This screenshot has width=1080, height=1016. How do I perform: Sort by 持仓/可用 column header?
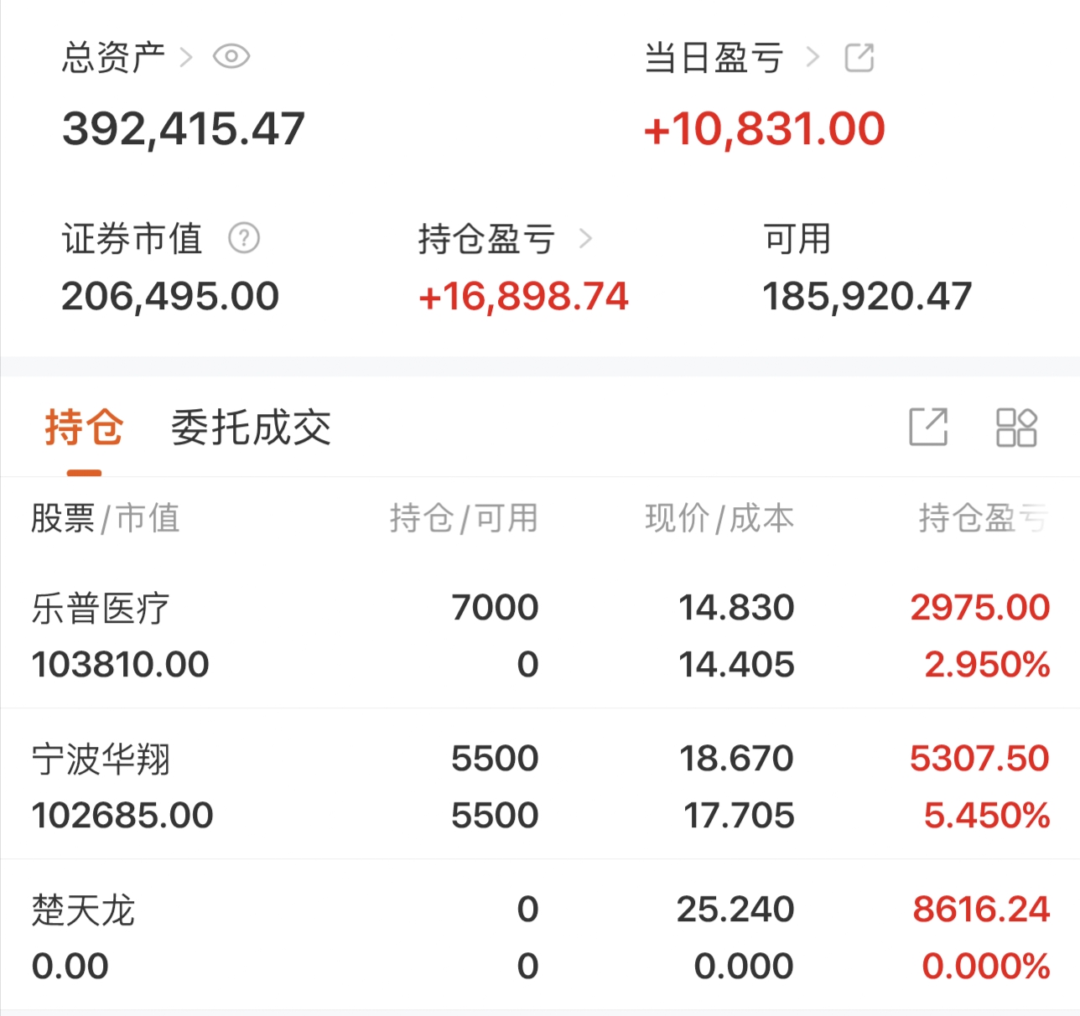tap(464, 518)
